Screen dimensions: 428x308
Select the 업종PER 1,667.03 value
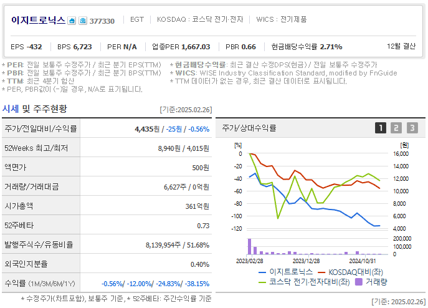click(x=181, y=47)
